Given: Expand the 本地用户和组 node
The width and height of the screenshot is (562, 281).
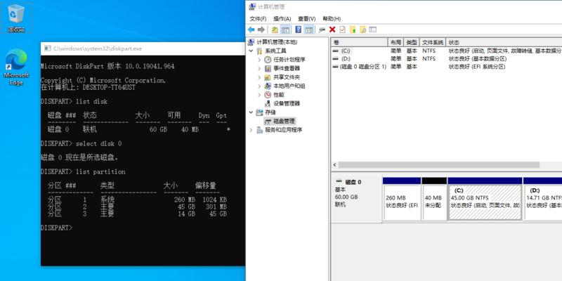Looking at the screenshot, I should pyautogui.click(x=259, y=86).
